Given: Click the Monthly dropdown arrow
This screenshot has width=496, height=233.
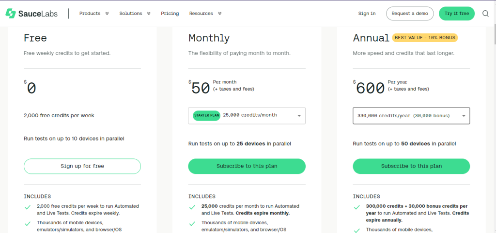Looking at the screenshot, I should (299, 116).
